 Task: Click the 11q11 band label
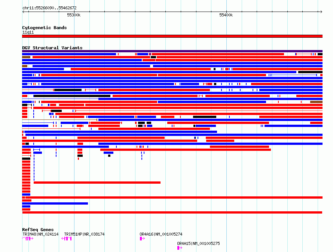(x=28, y=32)
